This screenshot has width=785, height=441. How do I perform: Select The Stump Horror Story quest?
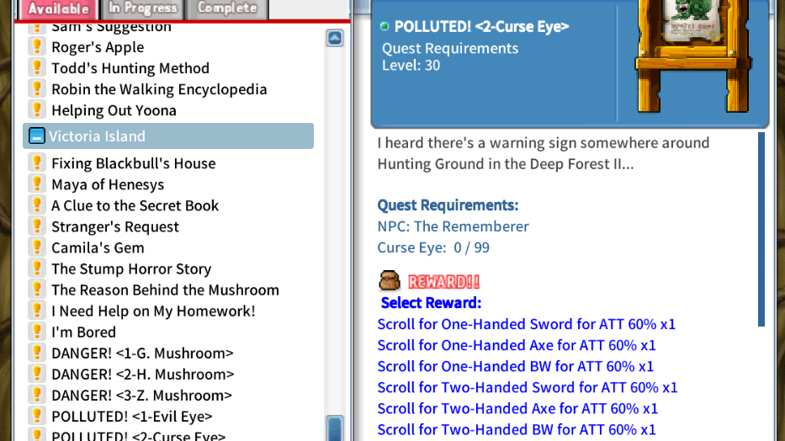point(131,268)
